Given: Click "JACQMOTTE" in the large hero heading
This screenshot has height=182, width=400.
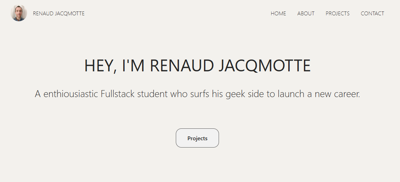Looking at the screenshot, I should coord(264,66).
